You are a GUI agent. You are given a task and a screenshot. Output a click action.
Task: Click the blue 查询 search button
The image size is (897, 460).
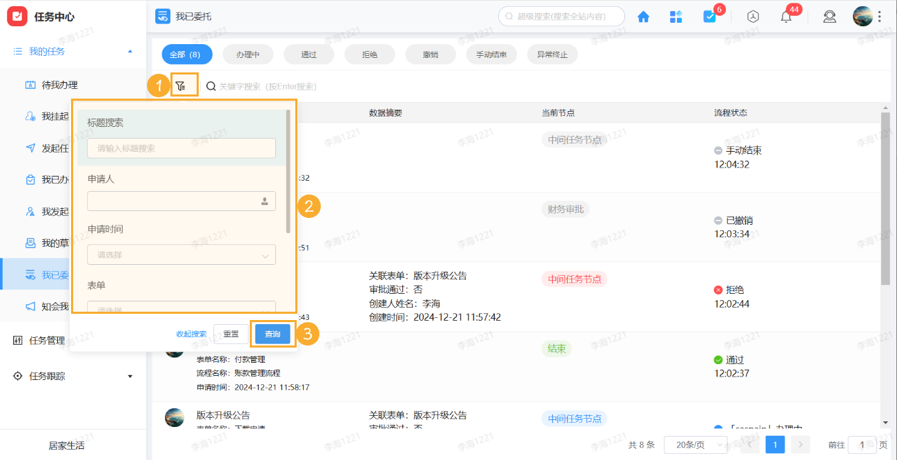pyautogui.click(x=273, y=333)
